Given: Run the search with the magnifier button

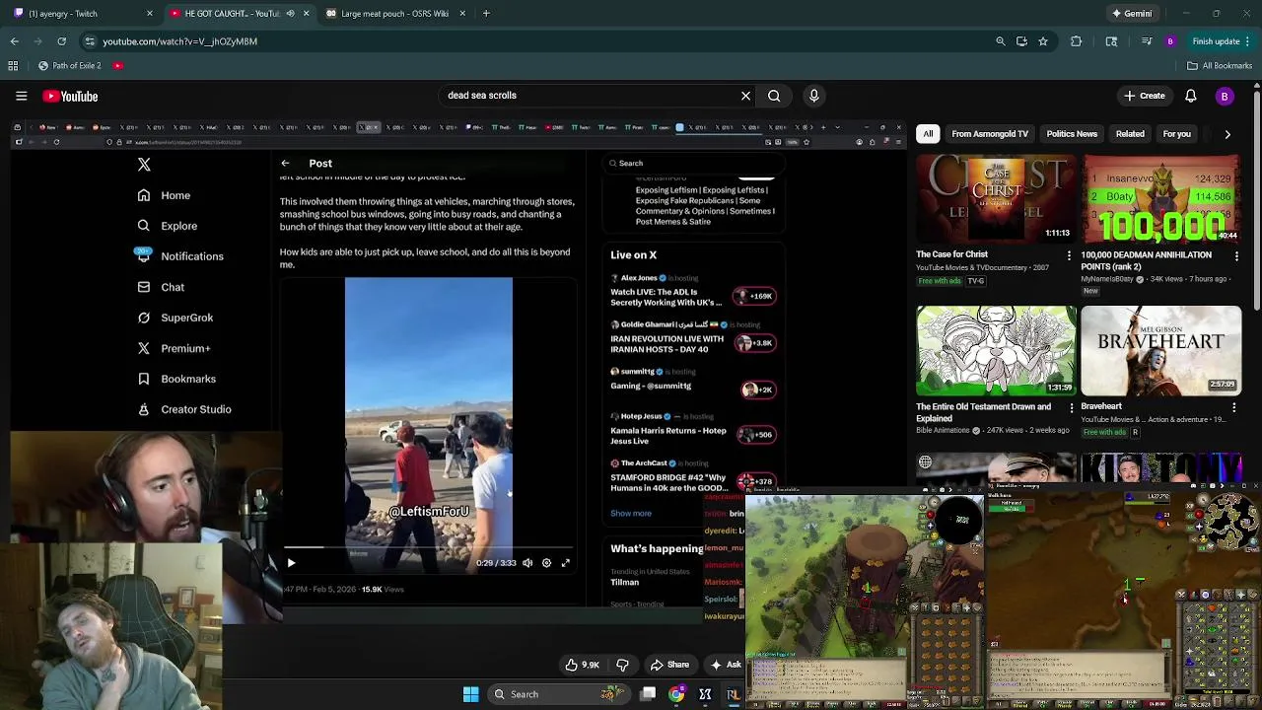Looking at the screenshot, I should click(774, 96).
